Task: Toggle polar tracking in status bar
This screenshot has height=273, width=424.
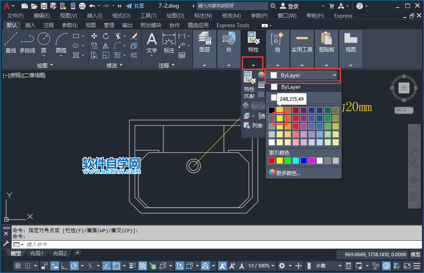Action: [74, 266]
